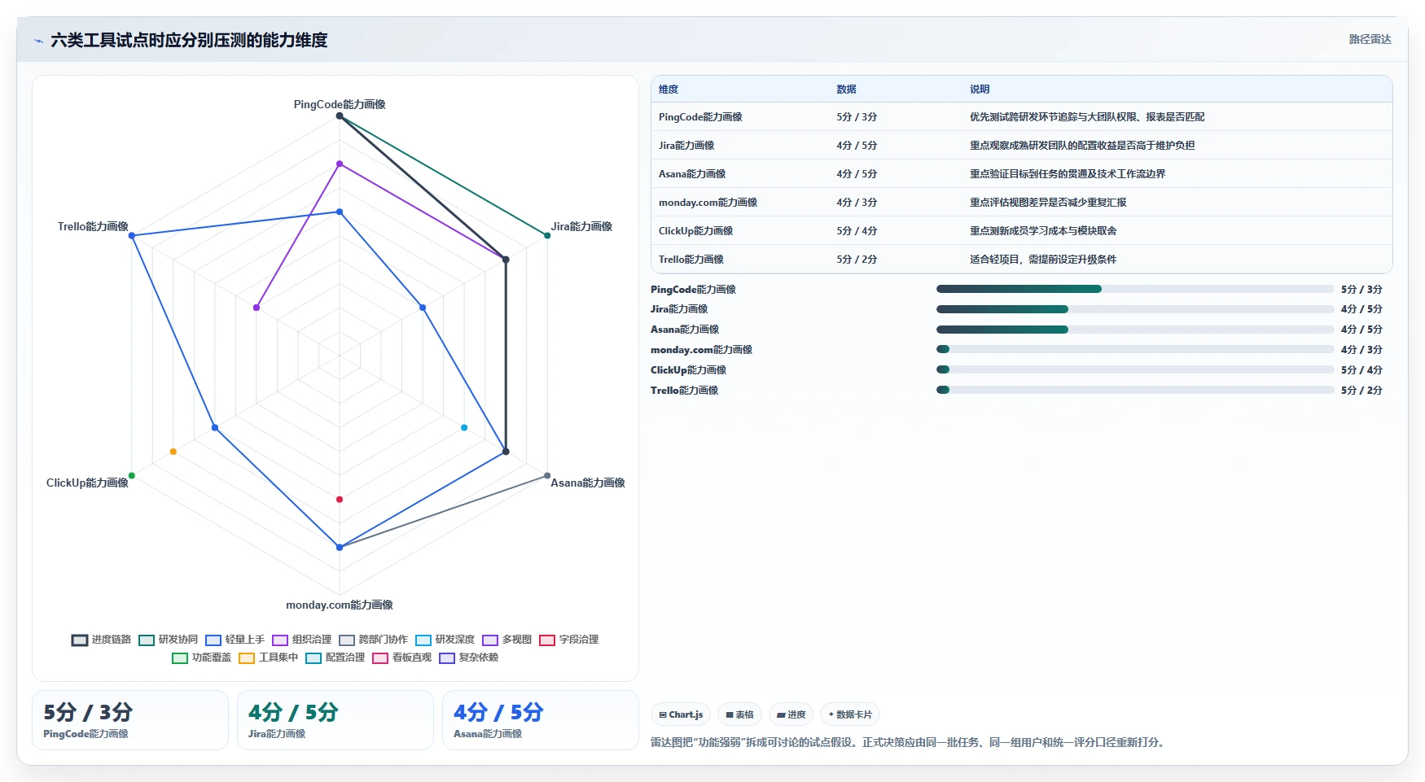
Task: Click the PingCode能力画像 progress bar
Action: click(x=1135, y=289)
